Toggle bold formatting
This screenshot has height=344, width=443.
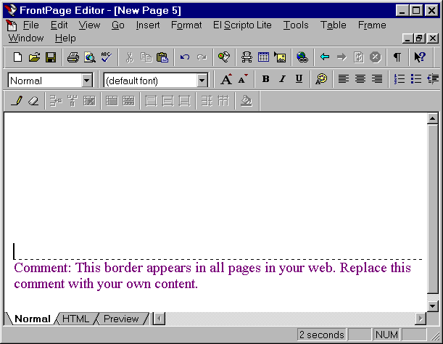(x=265, y=80)
